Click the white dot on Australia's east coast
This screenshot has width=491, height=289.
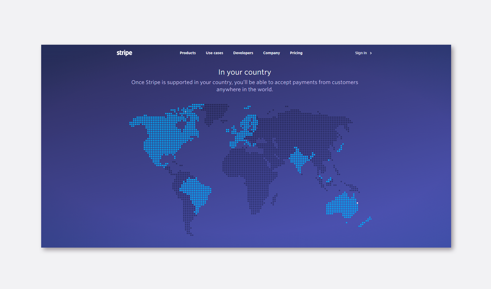[x=357, y=203]
